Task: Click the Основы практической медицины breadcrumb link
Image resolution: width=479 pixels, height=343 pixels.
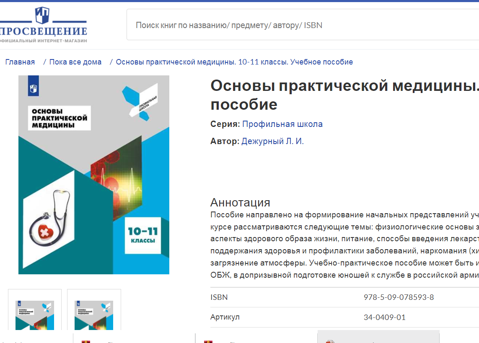Action: tap(234, 62)
